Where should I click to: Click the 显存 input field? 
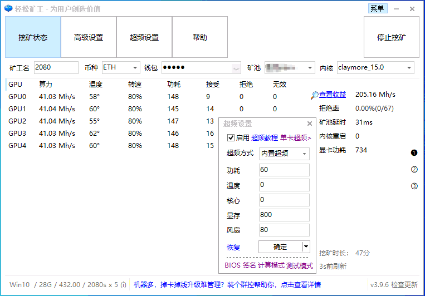point(284,215)
